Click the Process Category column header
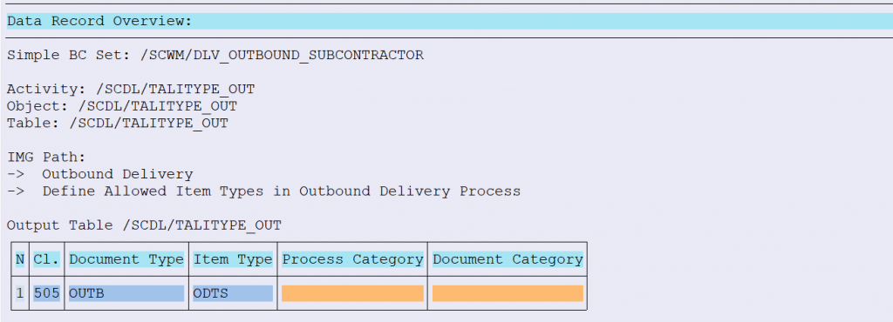893x322 pixels. [x=352, y=259]
